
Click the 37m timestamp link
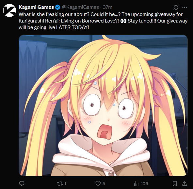point(107,7)
